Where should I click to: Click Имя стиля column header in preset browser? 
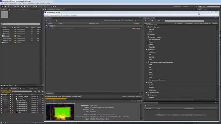(147, 23)
